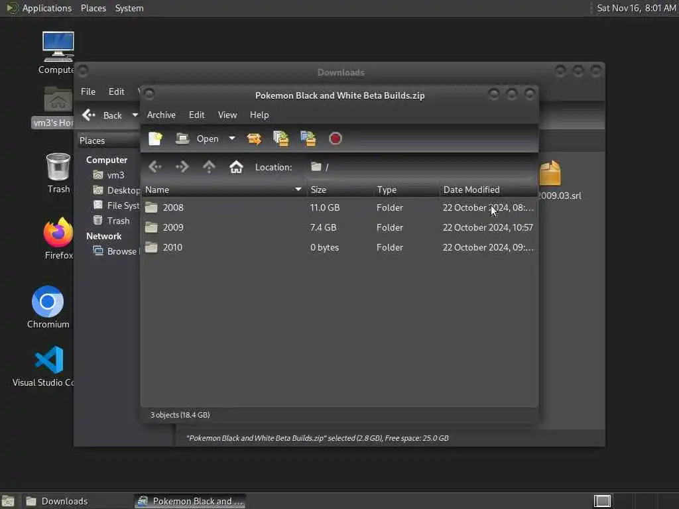This screenshot has height=509, width=679.
Task: Open File menu in Downloads window
Action: 88,91
